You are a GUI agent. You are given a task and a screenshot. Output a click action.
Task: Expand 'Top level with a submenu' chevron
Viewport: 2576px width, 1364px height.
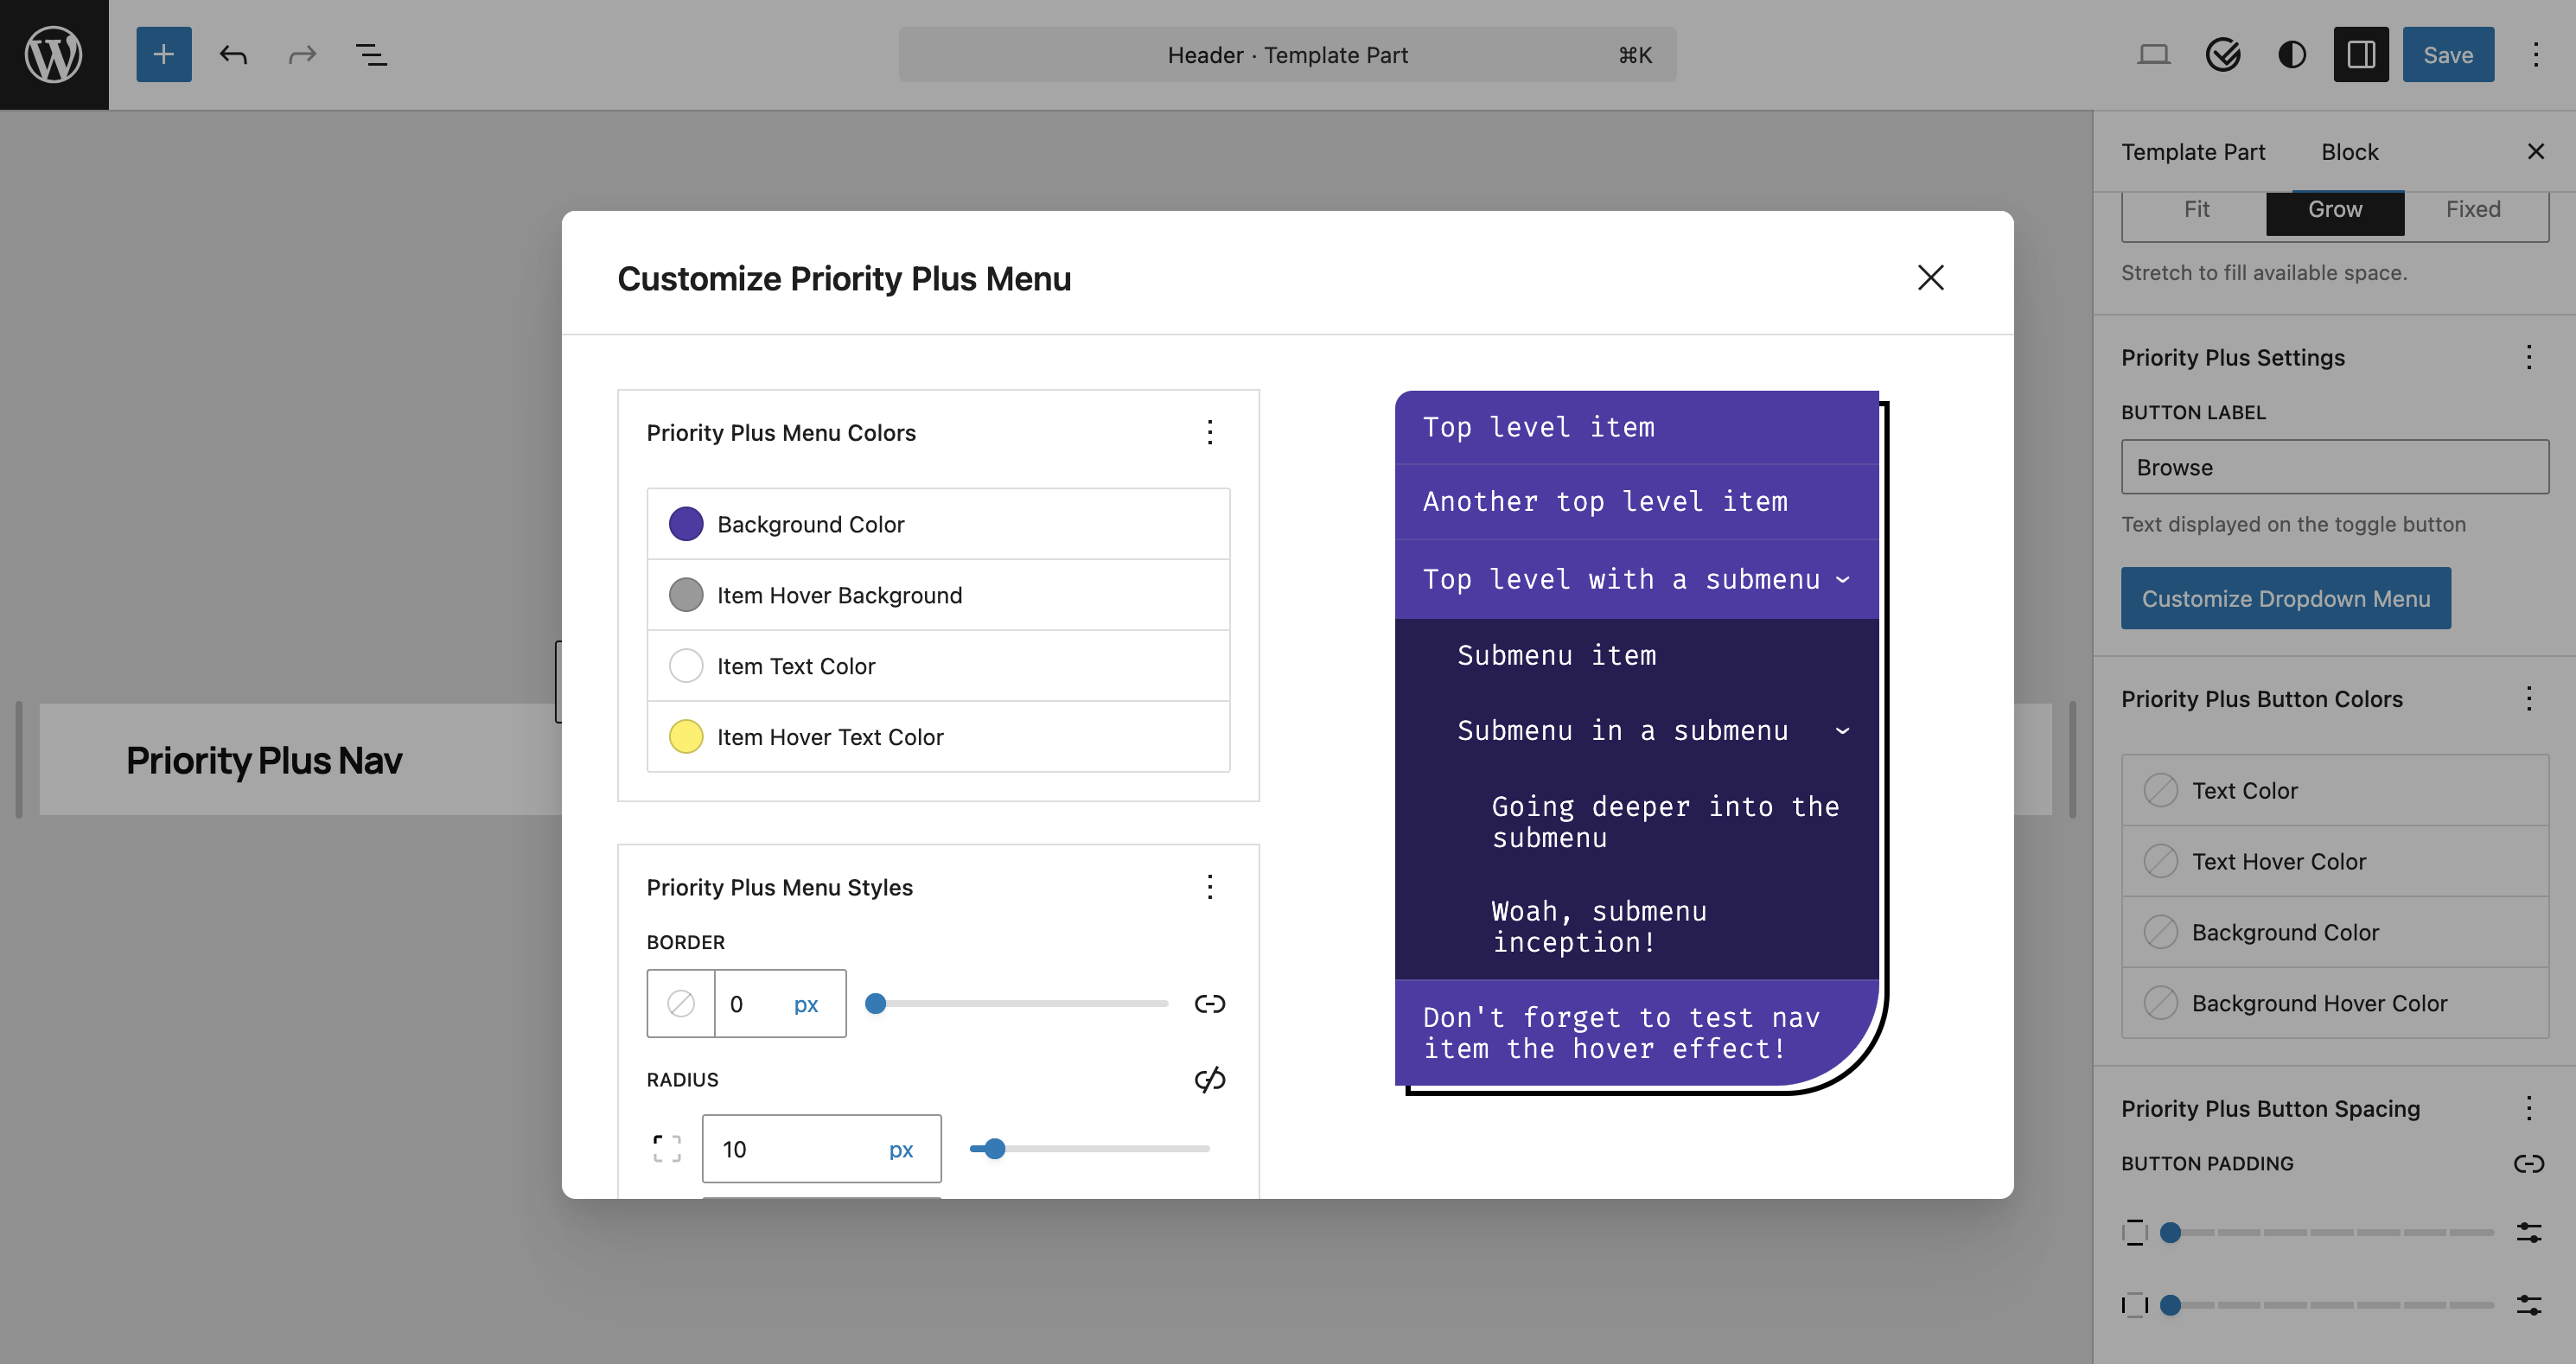1842,579
